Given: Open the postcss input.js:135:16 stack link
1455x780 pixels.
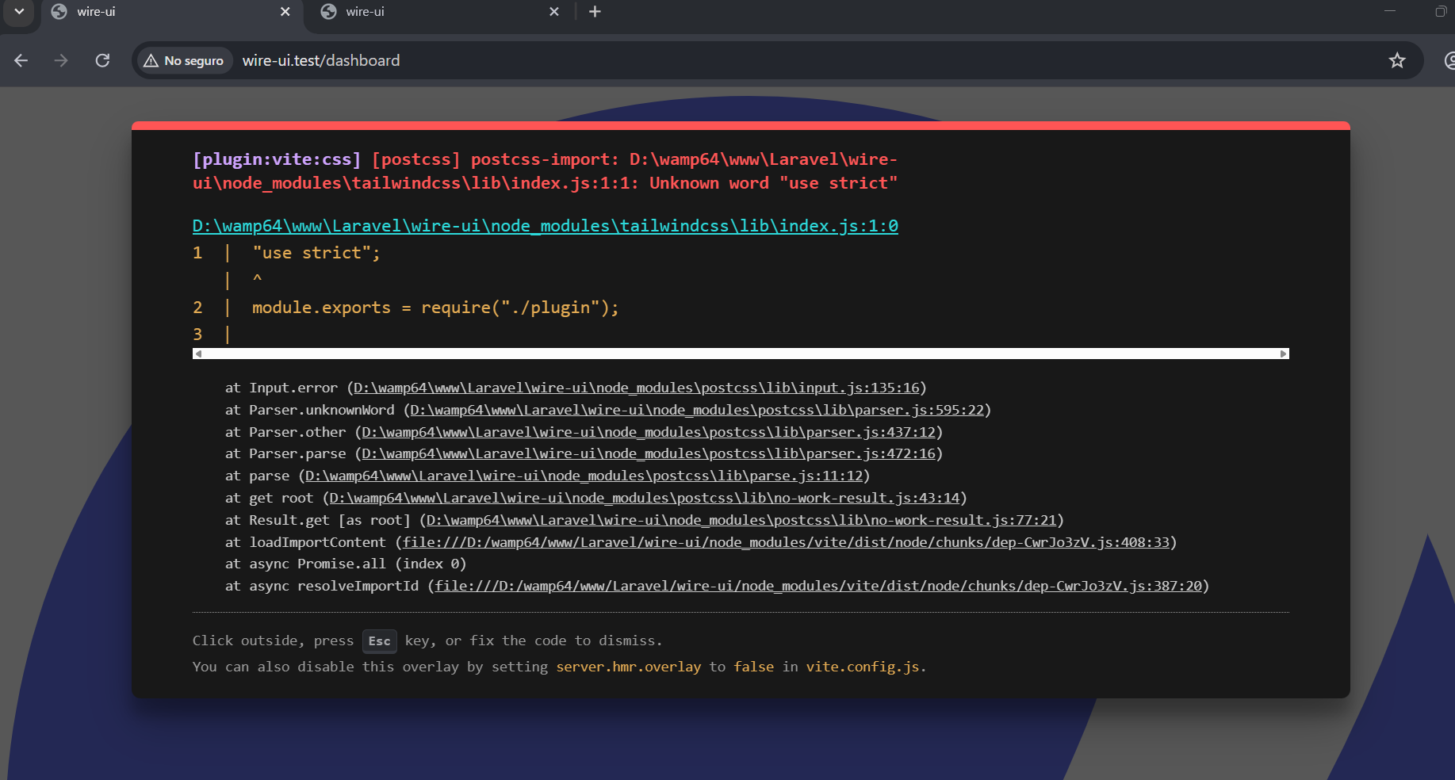Looking at the screenshot, I should pyautogui.click(x=636, y=388).
